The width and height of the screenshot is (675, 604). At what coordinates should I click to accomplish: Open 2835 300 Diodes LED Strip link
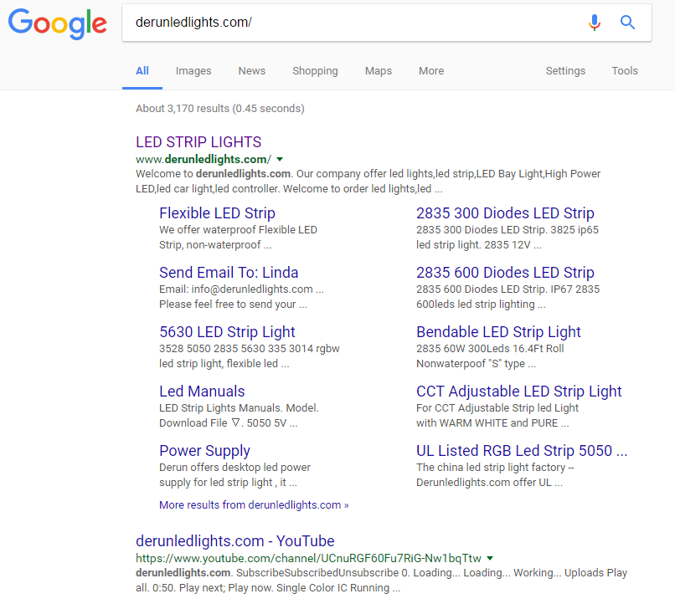[505, 213]
